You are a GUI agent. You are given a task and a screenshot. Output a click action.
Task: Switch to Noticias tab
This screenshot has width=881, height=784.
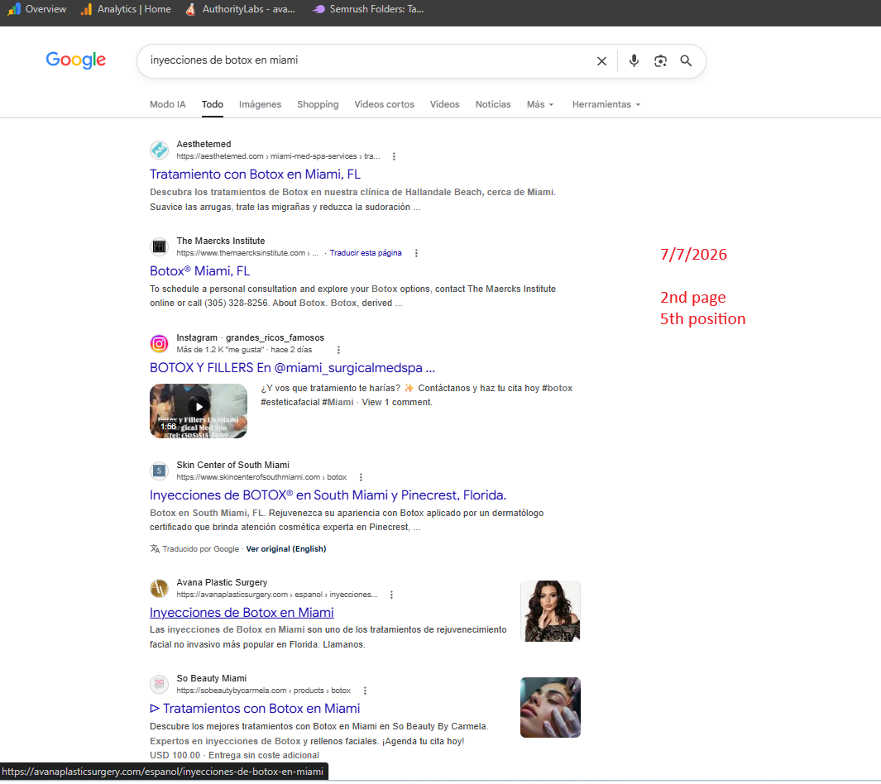click(x=493, y=104)
